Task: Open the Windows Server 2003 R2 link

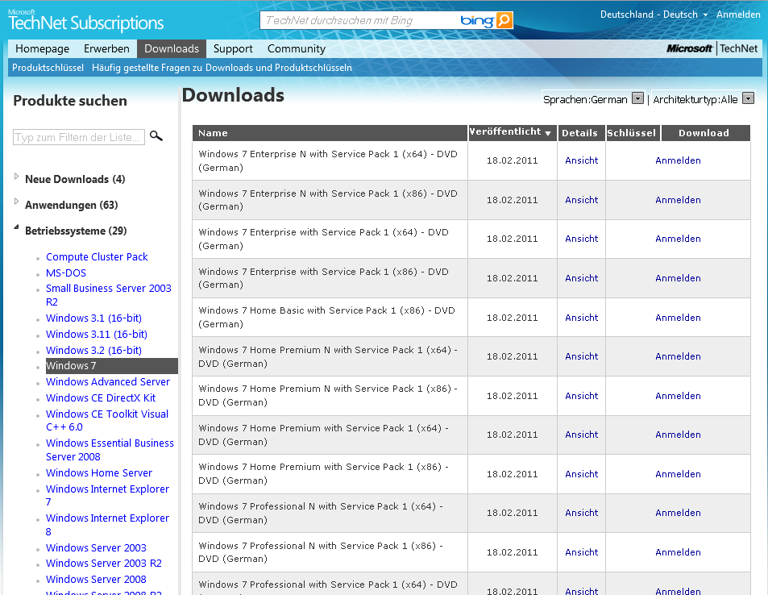Action: (x=104, y=563)
